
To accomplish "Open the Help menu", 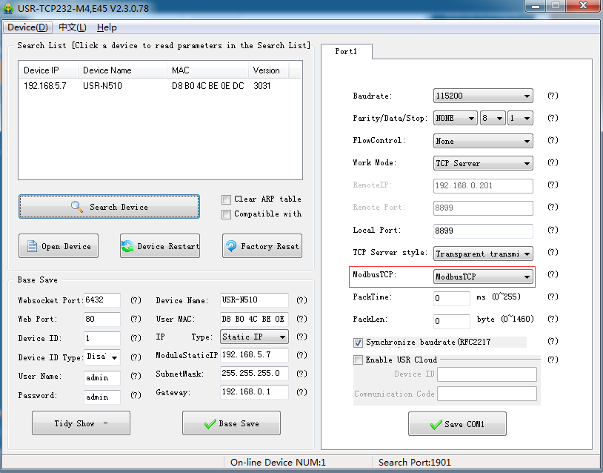I will pyautogui.click(x=107, y=27).
